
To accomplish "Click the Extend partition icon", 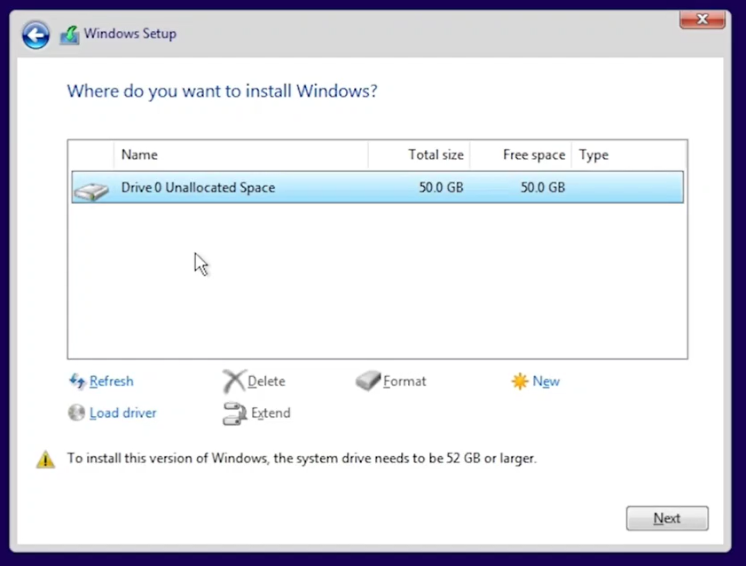I will coord(234,413).
